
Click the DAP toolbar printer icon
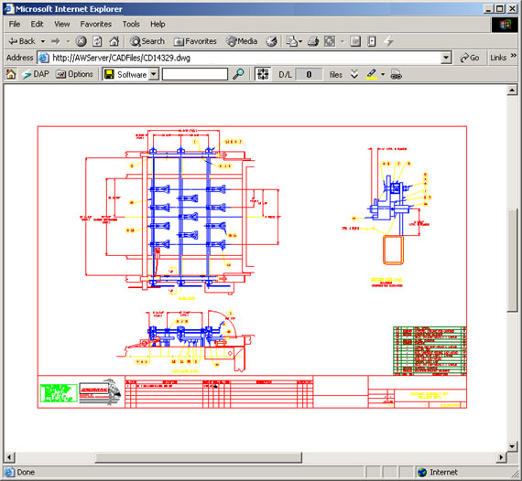pyautogui.click(x=396, y=74)
